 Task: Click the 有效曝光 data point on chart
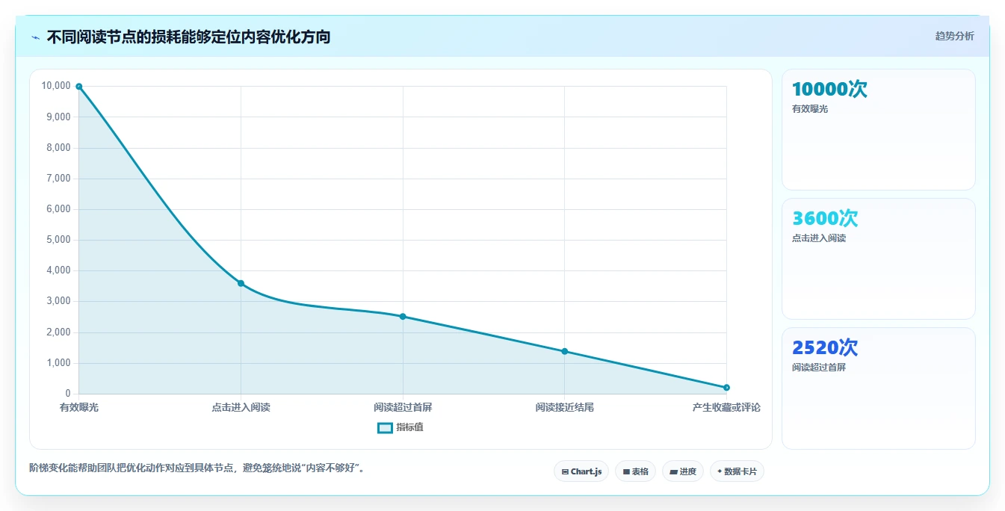tap(78, 87)
